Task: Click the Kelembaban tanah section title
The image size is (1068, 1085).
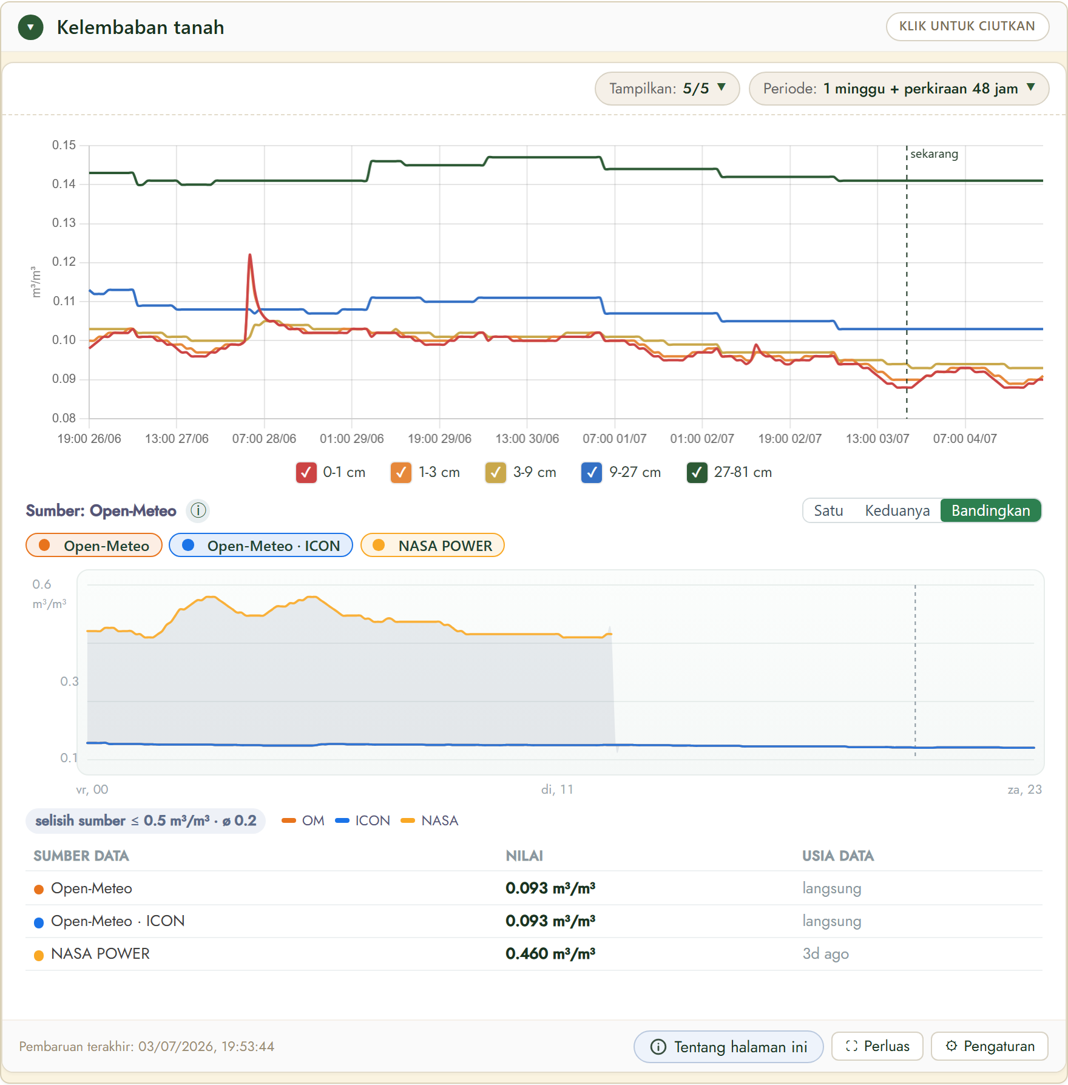Action: [x=141, y=27]
